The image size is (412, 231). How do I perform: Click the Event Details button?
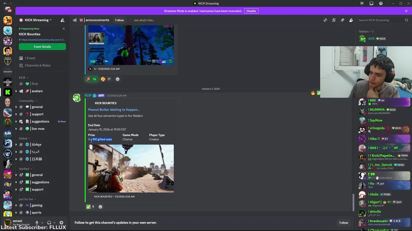coord(42,47)
